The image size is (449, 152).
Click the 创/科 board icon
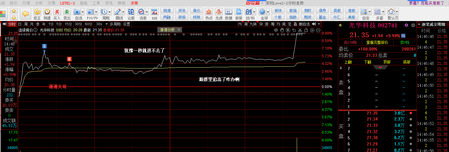click(x=249, y=12)
